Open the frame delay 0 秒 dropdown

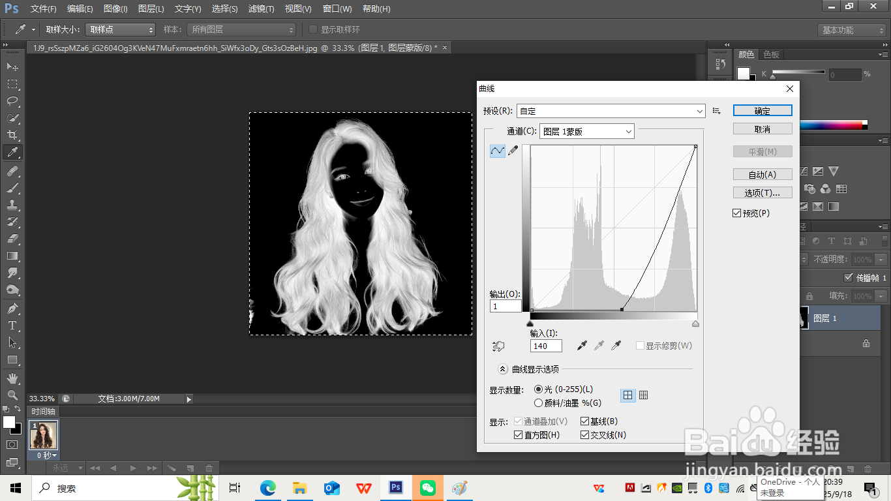(x=46, y=455)
